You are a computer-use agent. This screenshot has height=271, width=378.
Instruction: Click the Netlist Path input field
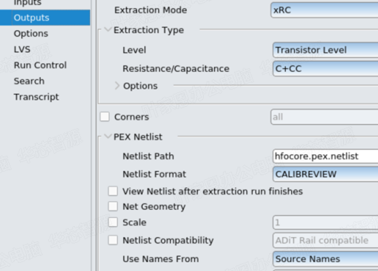tap(325, 156)
